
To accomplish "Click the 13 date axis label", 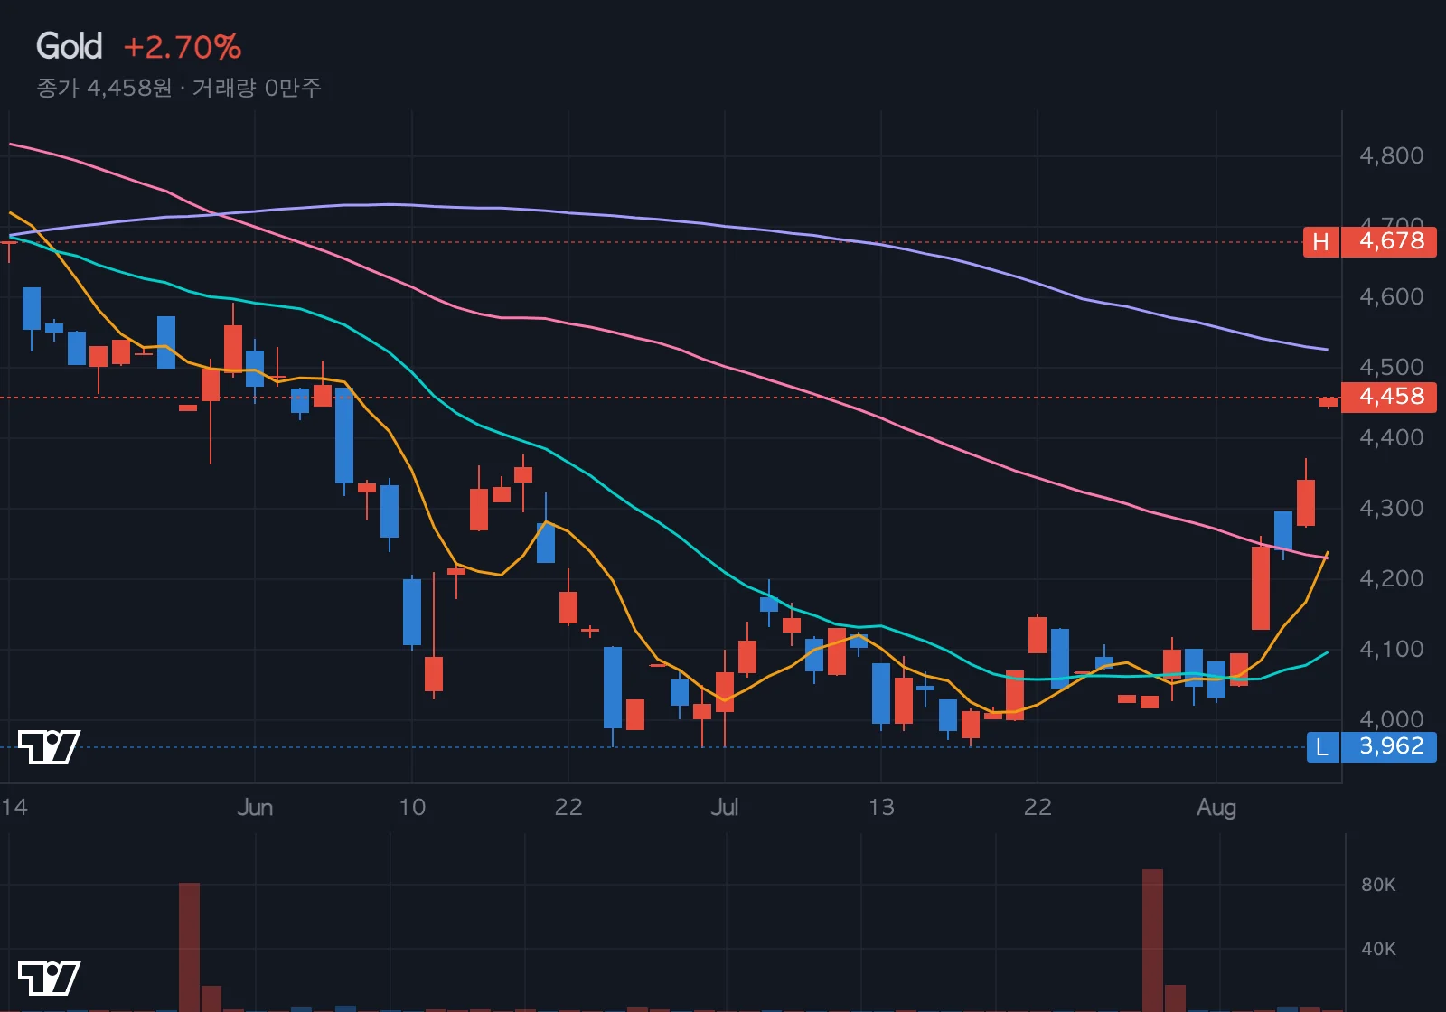I will (881, 807).
